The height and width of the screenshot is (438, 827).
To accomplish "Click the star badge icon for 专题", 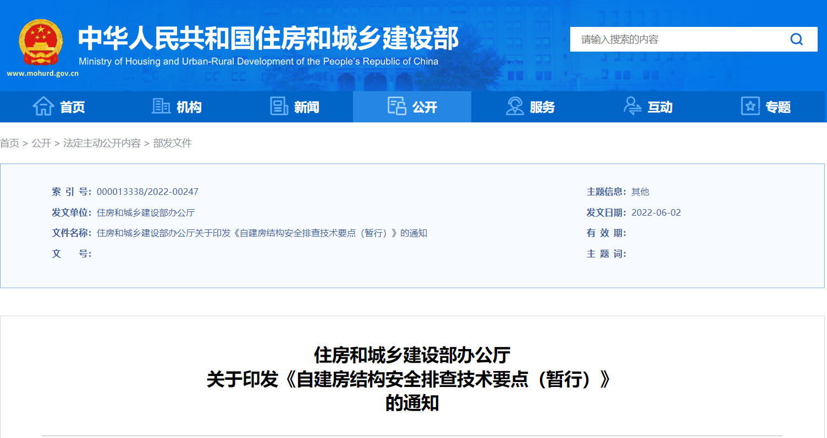I will (x=750, y=106).
